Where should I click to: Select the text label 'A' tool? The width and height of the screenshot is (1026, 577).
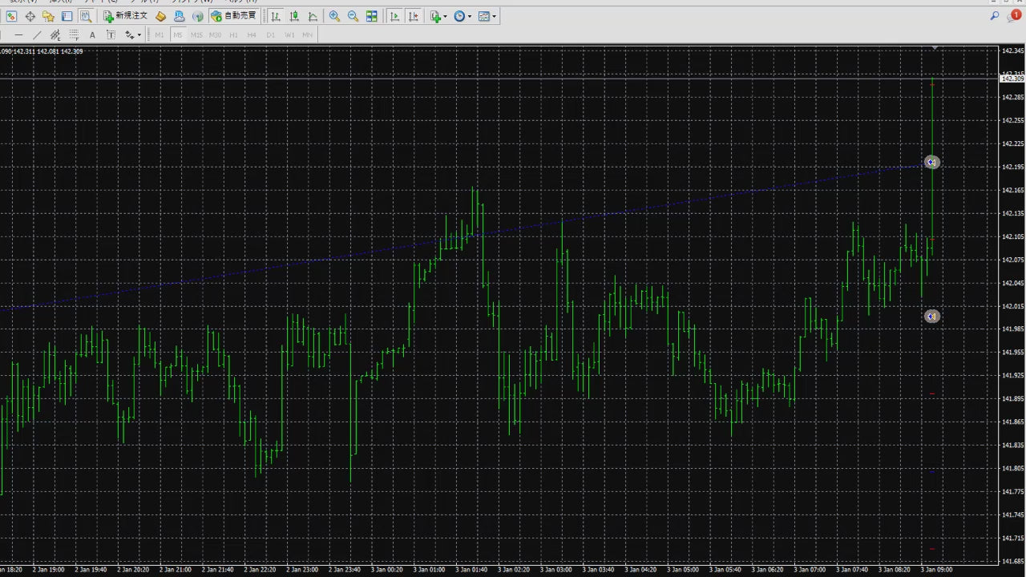[x=92, y=35]
